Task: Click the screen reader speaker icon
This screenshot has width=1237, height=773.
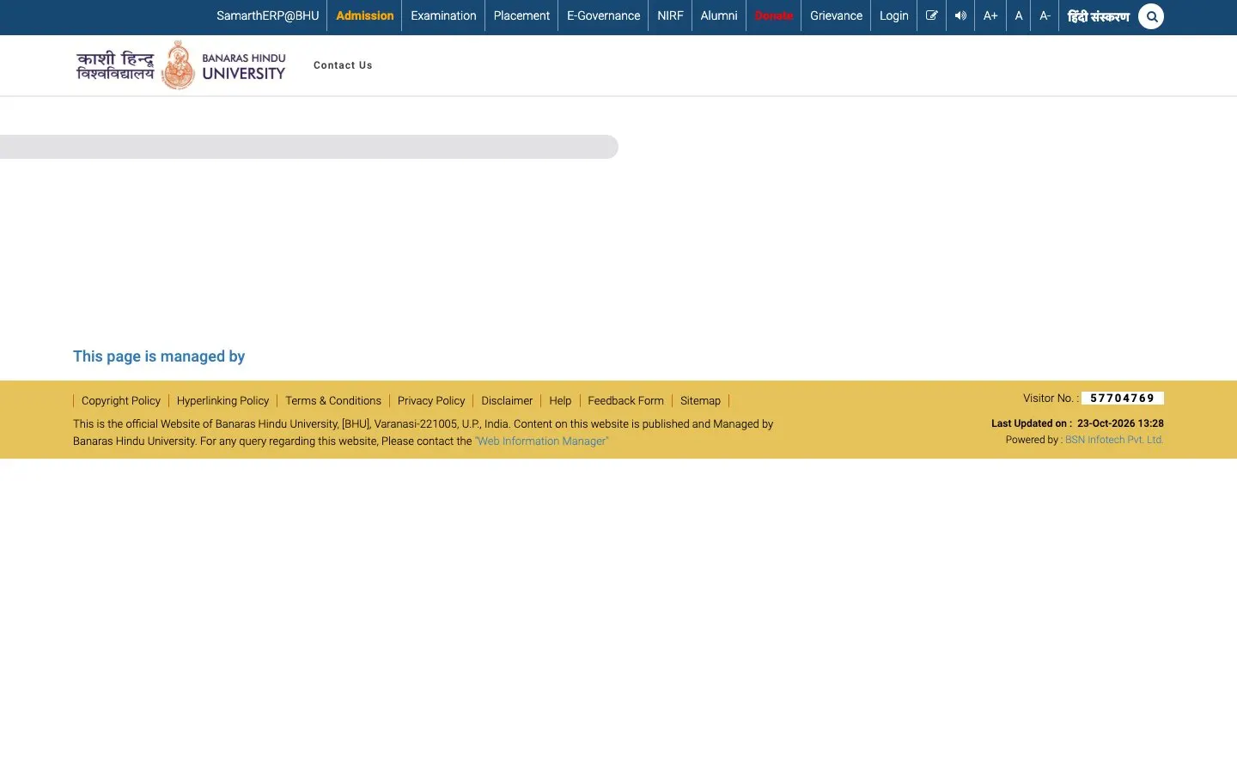Action: (x=960, y=15)
